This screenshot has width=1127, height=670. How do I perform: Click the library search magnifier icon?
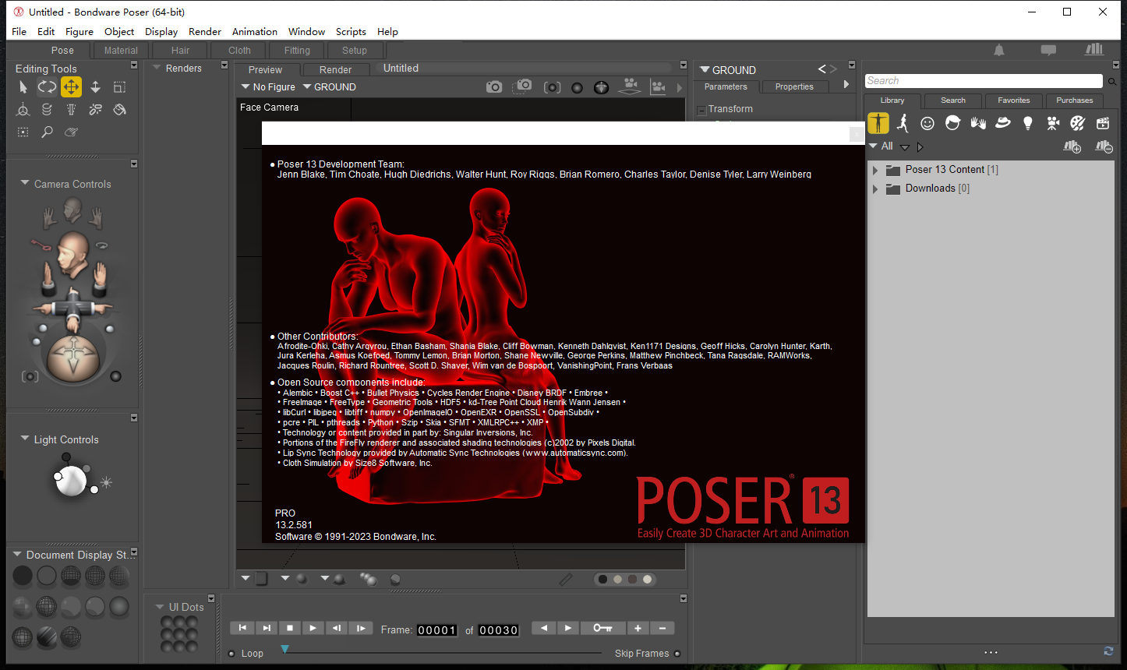pos(1112,82)
